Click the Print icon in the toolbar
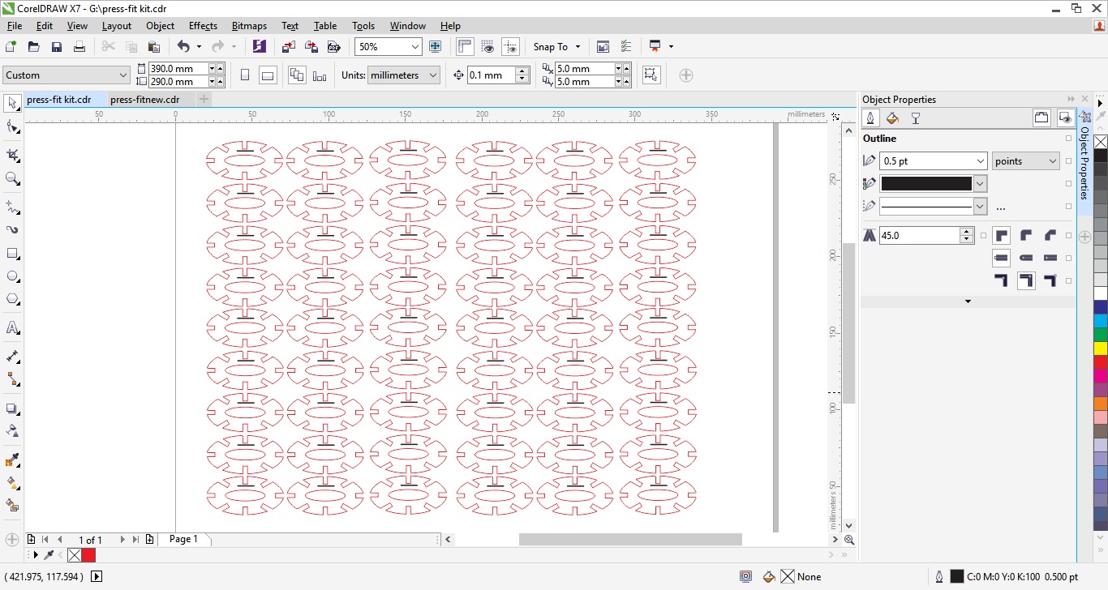1108x590 pixels. pyautogui.click(x=79, y=47)
